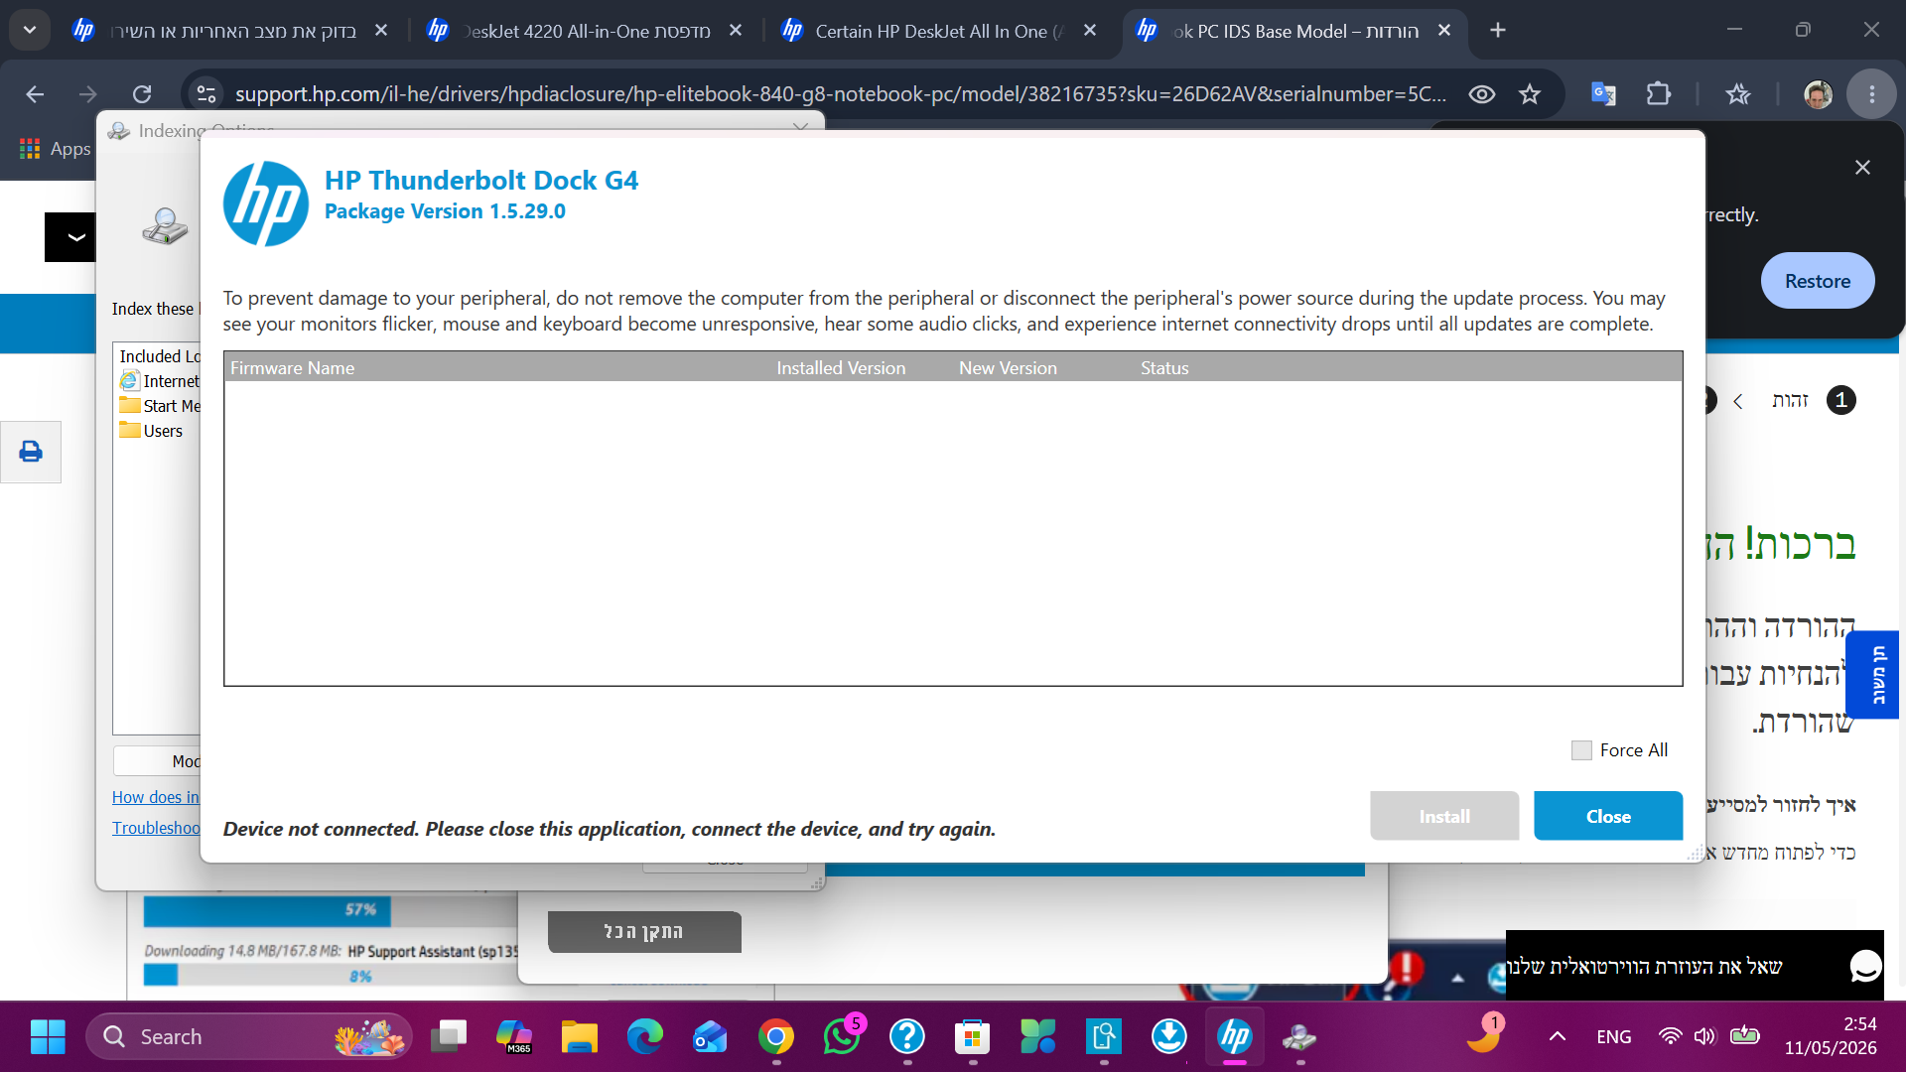This screenshot has height=1072, width=1906.
Task: Click the print icon on the HP page
Action: coord(31,452)
